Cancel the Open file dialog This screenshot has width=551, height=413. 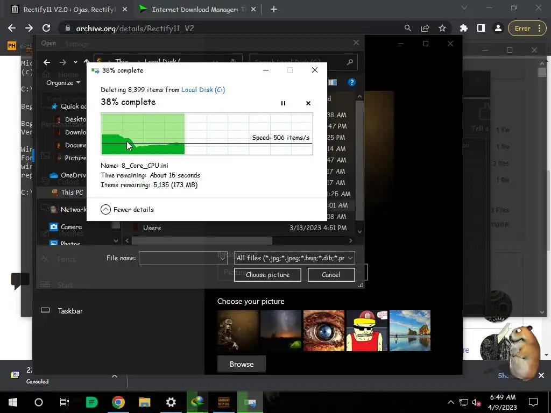[x=331, y=275]
